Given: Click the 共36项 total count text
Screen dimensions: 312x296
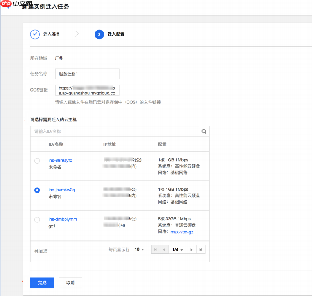Looking at the screenshot, I should tap(41, 251).
